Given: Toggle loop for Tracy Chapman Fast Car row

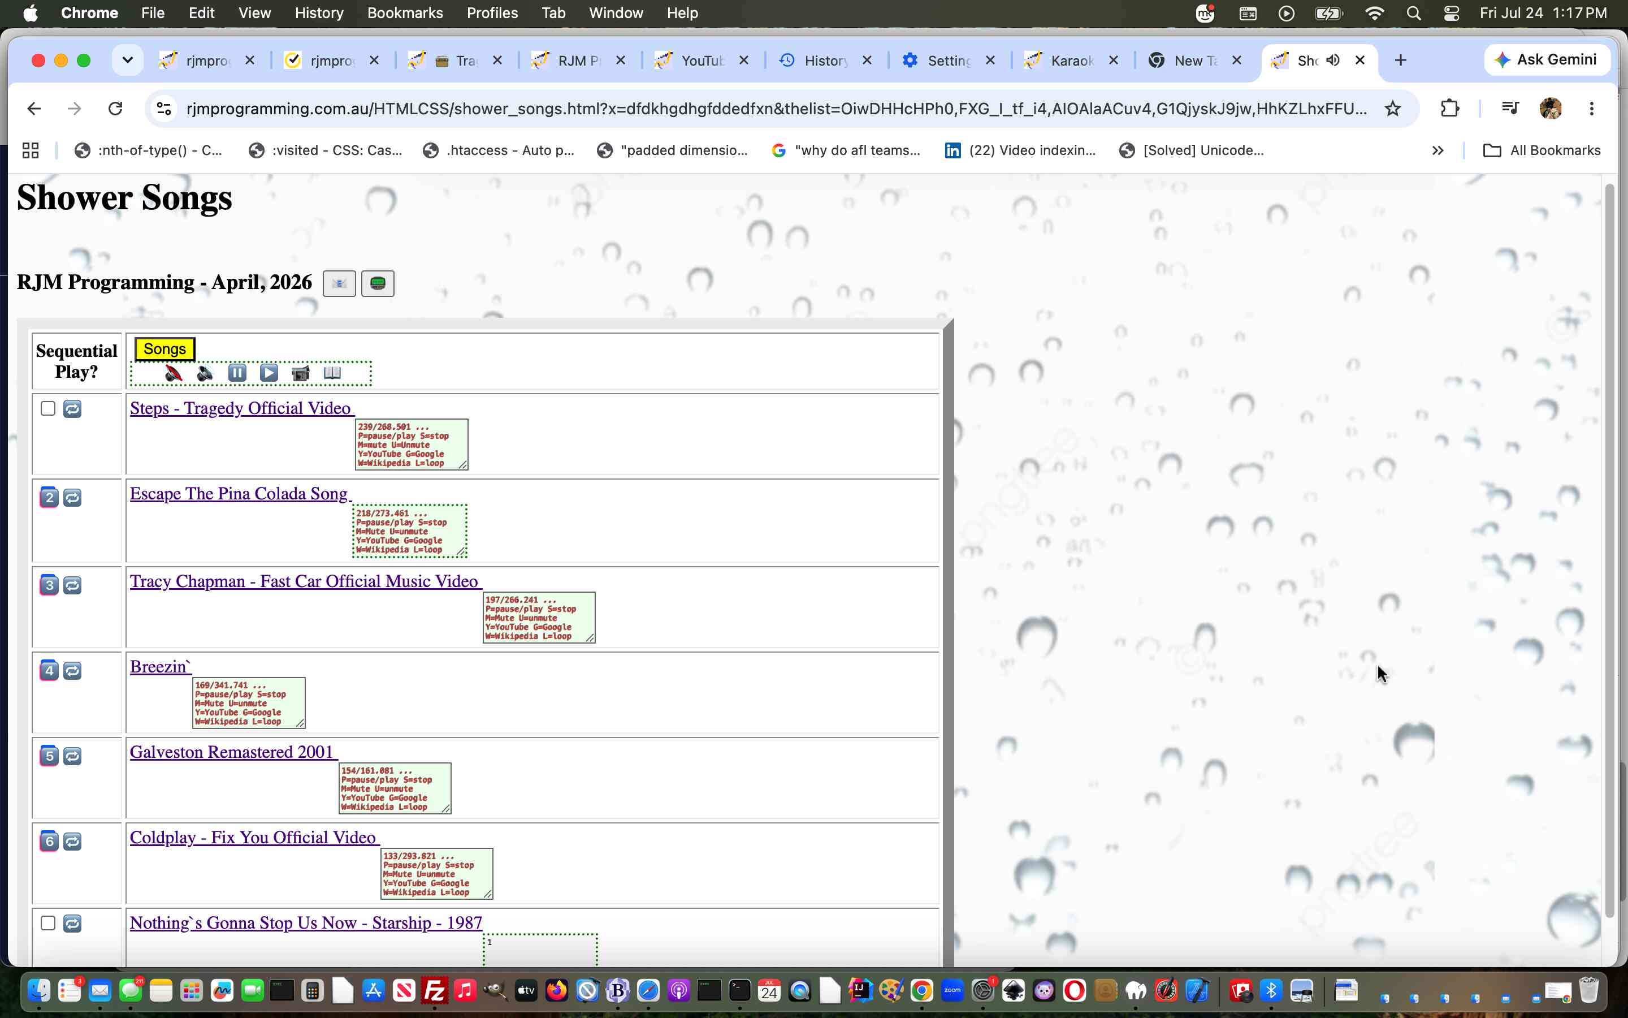Looking at the screenshot, I should 73,585.
